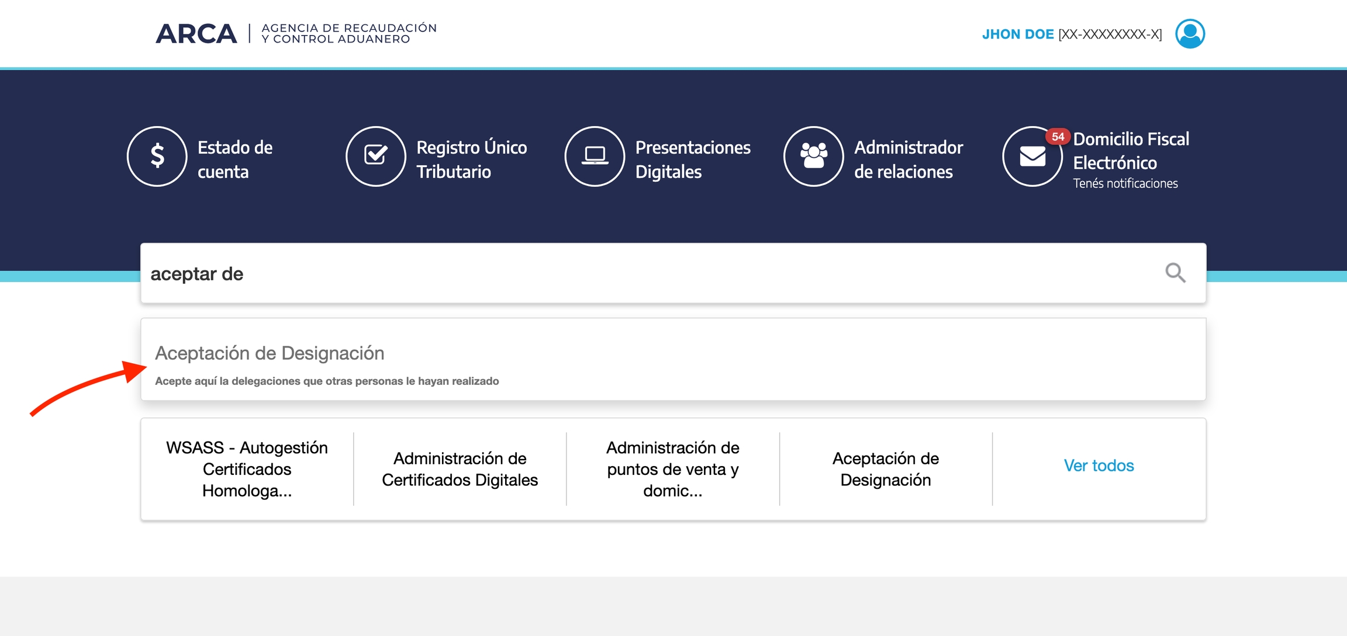This screenshot has height=636, width=1347.
Task: Click the search magnifier icon
Action: click(x=1175, y=272)
